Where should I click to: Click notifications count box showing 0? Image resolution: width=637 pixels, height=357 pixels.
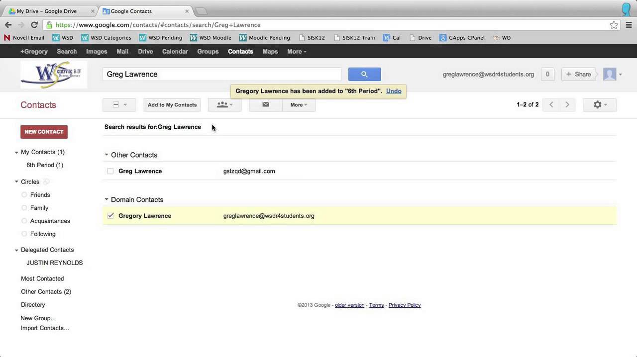pos(547,74)
